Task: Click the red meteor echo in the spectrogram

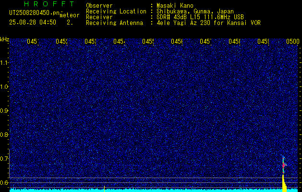Action: [x=283, y=165]
